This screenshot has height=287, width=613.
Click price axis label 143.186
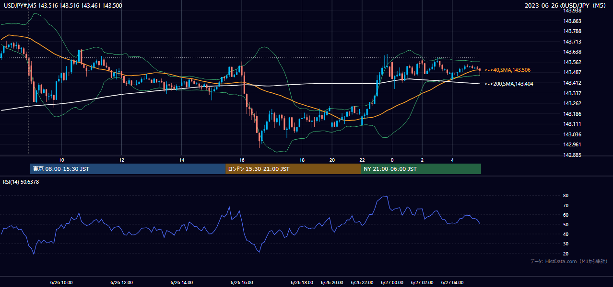pos(573,114)
